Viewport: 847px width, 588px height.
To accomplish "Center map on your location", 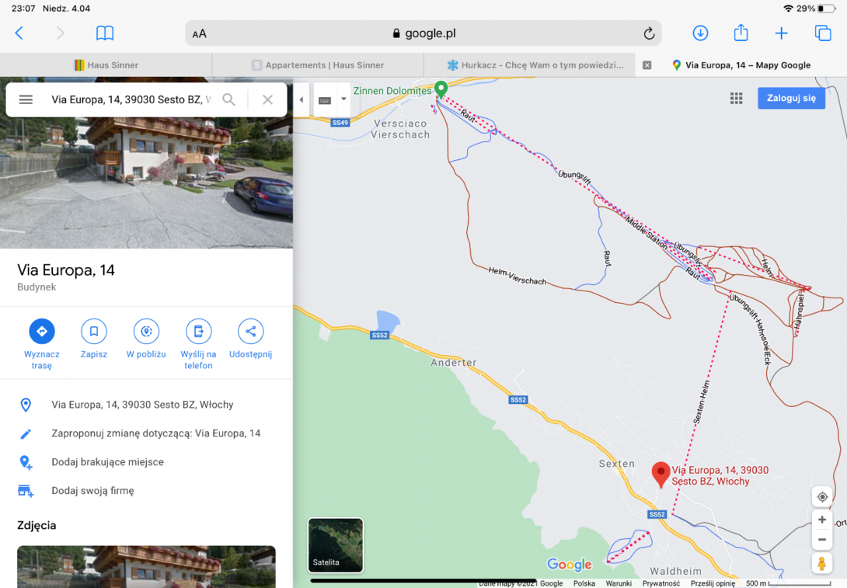I will (822, 497).
